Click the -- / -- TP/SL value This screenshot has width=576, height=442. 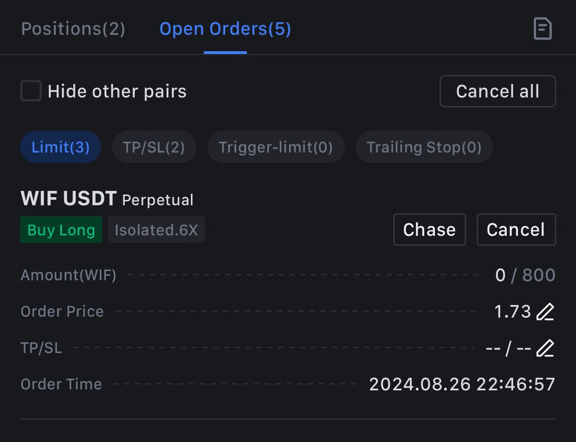tap(508, 348)
